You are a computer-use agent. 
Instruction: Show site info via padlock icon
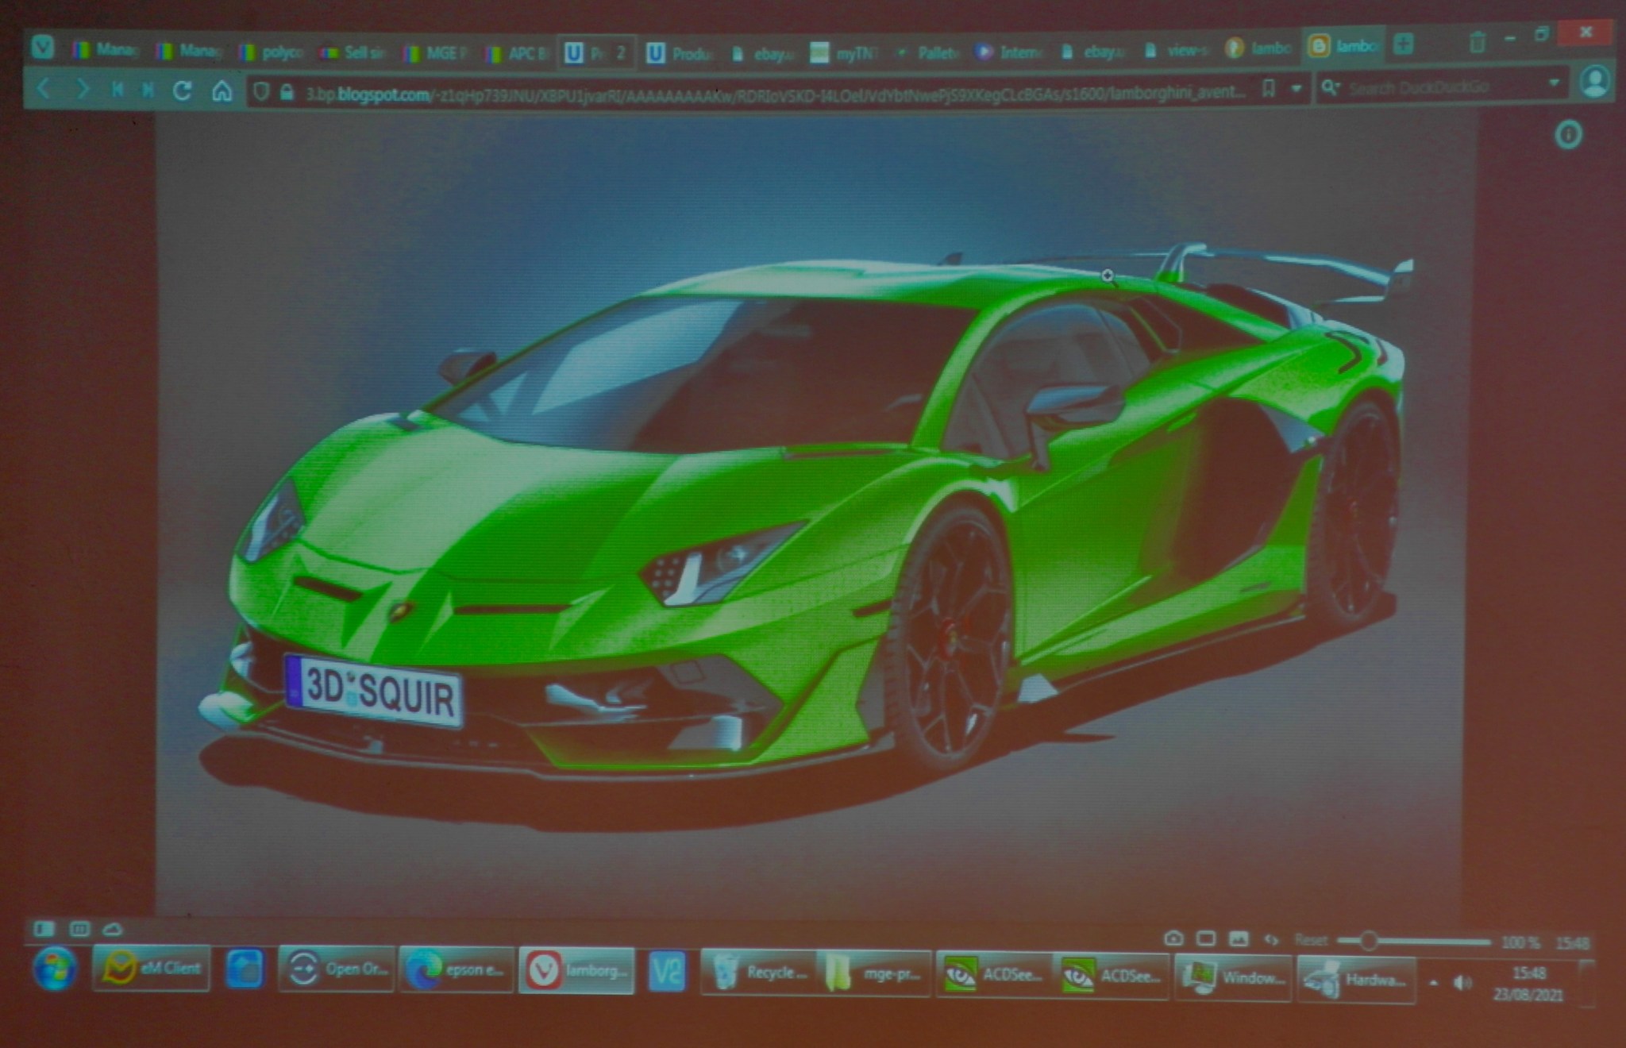point(287,93)
